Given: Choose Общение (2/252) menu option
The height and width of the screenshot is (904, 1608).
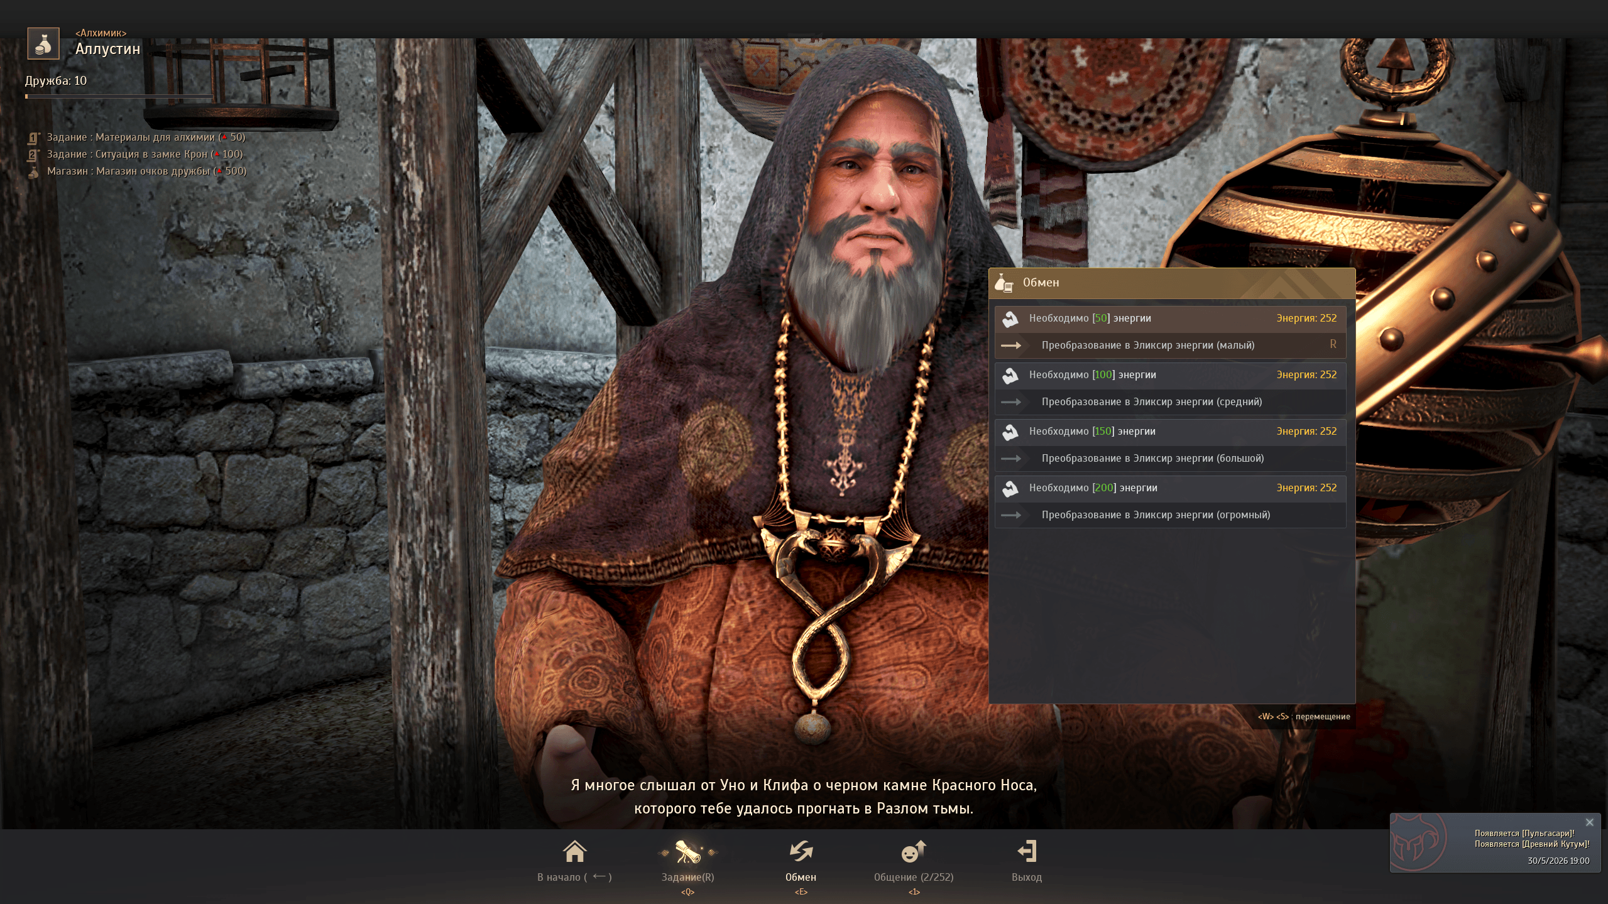Looking at the screenshot, I should [914, 877].
